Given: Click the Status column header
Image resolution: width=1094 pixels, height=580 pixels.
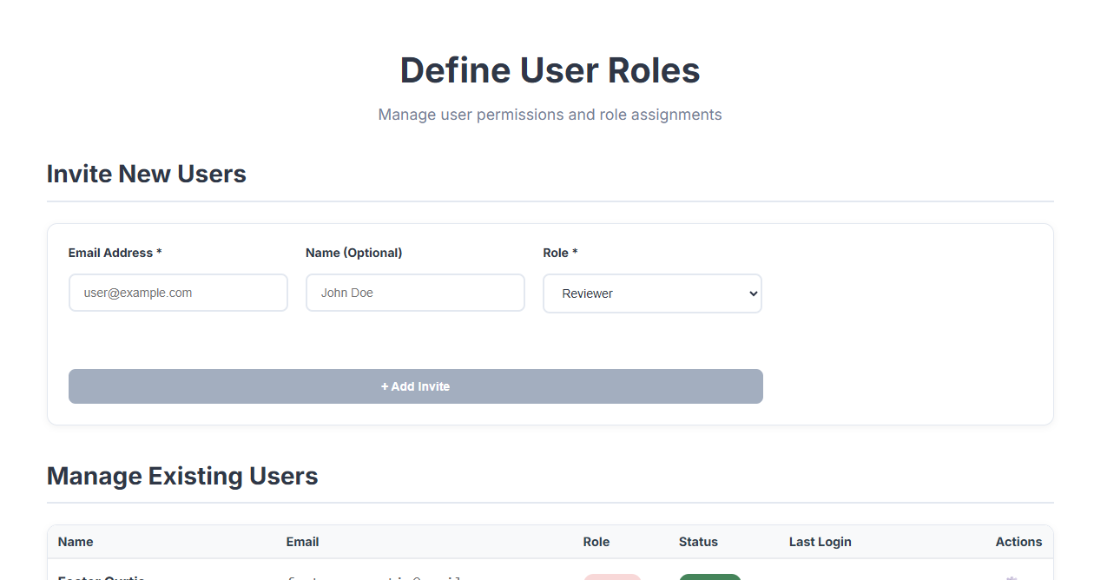Looking at the screenshot, I should click(698, 542).
